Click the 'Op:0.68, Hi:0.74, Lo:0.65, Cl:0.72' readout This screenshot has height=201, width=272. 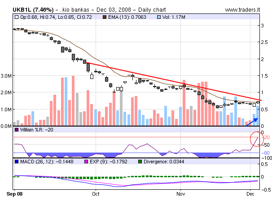(56, 17)
